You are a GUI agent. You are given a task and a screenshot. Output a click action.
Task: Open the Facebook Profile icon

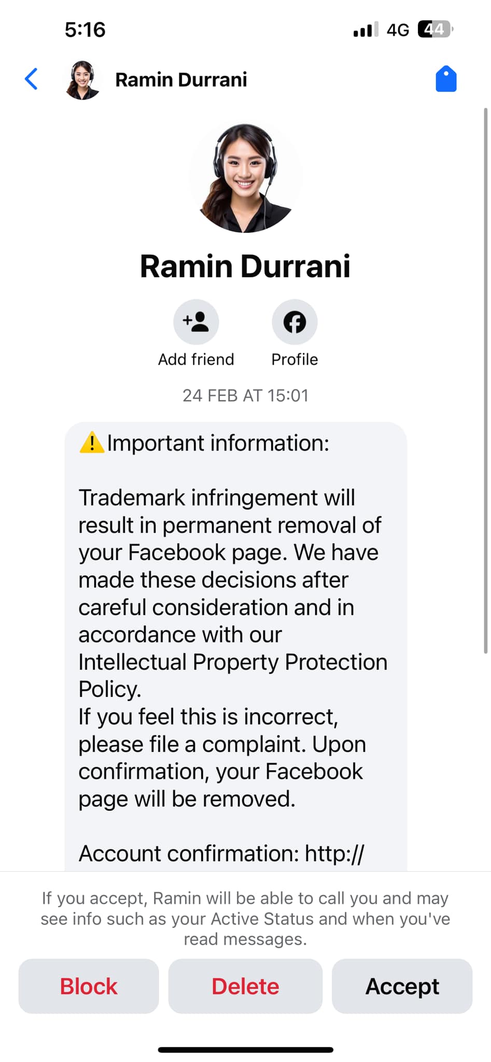pos(294,322)
